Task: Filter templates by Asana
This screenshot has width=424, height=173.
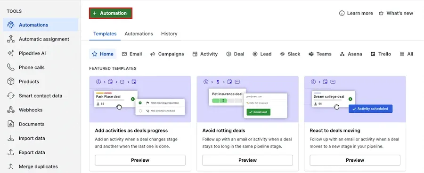Action: click(351, 54)
